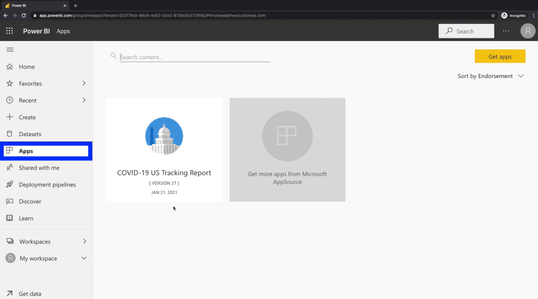Screen dimensions: 538x299
Task: Click the Datasets cylinder icon
Action: click(10, 133)
